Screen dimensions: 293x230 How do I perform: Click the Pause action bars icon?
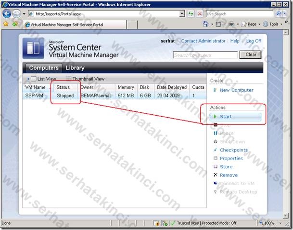(215, 133)
